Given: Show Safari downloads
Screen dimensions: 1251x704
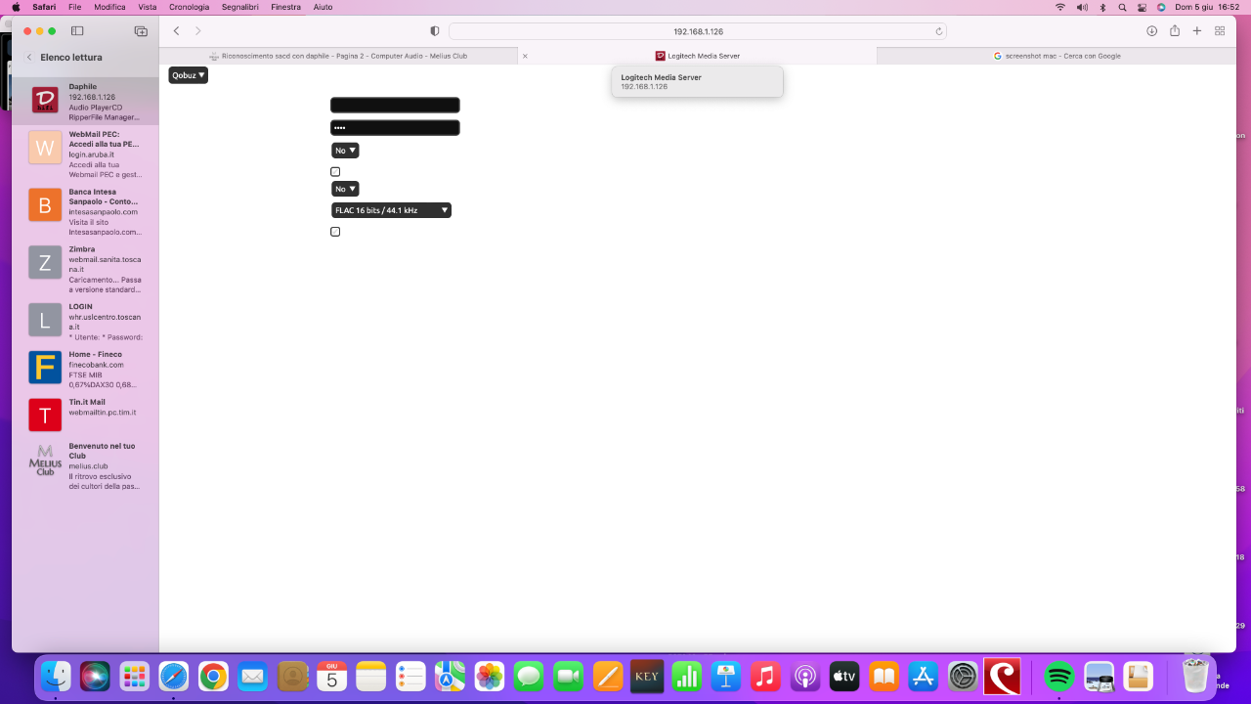Looking at the screenshot, I should (x=1151, y=31).
